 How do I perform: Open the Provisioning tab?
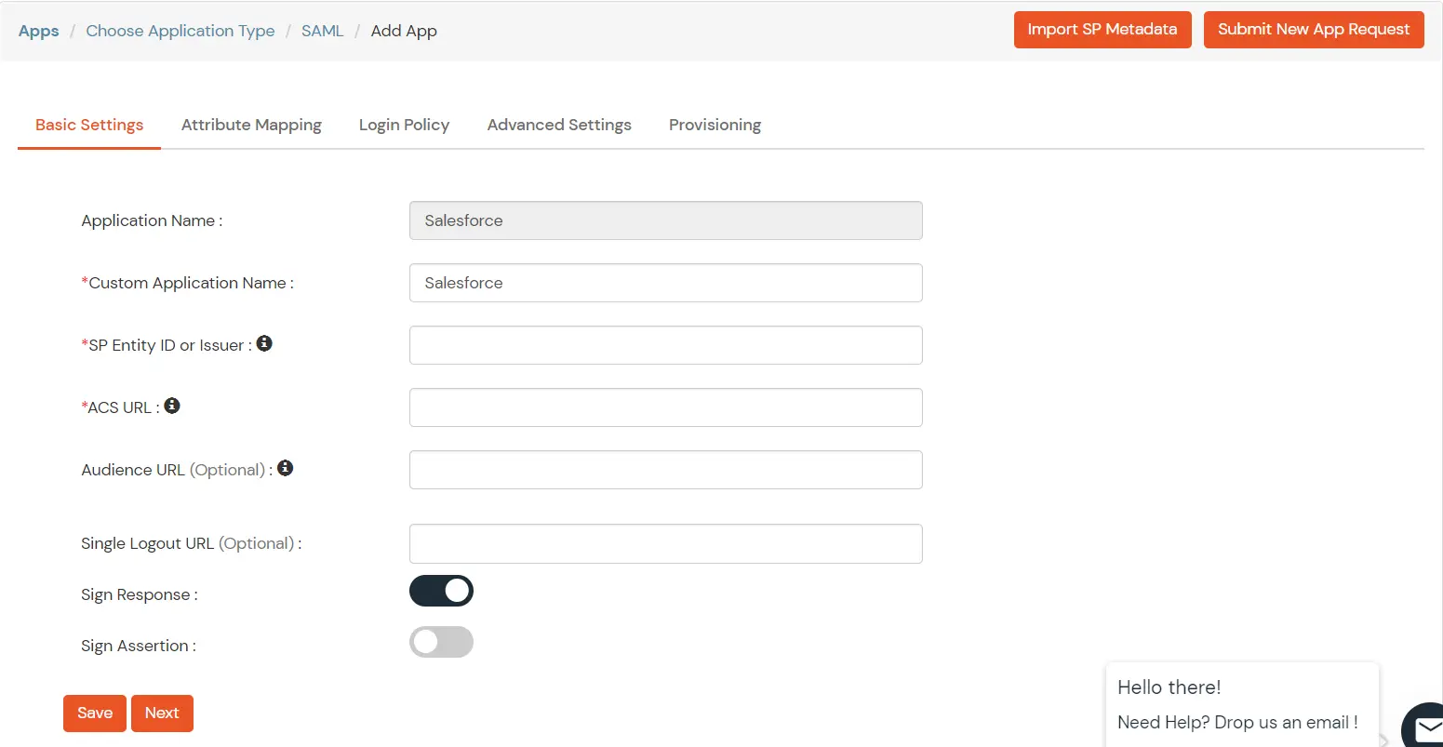(715, 125)
